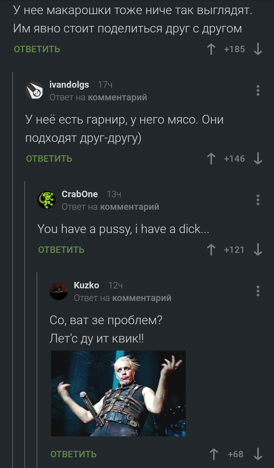Viewport: 274px width, 468px height.
Task: Open CrabOne's green creature avatar
Action: tap(46, 200)
